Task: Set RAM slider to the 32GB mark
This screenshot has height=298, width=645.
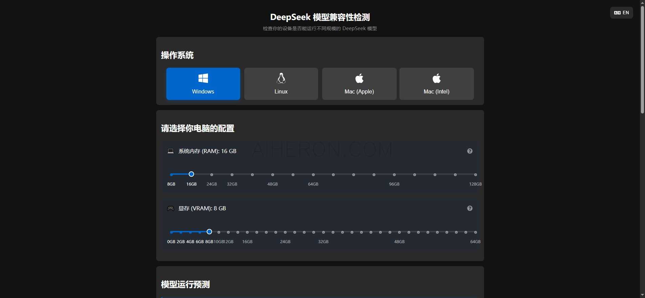Action: [x=232, y=175]
